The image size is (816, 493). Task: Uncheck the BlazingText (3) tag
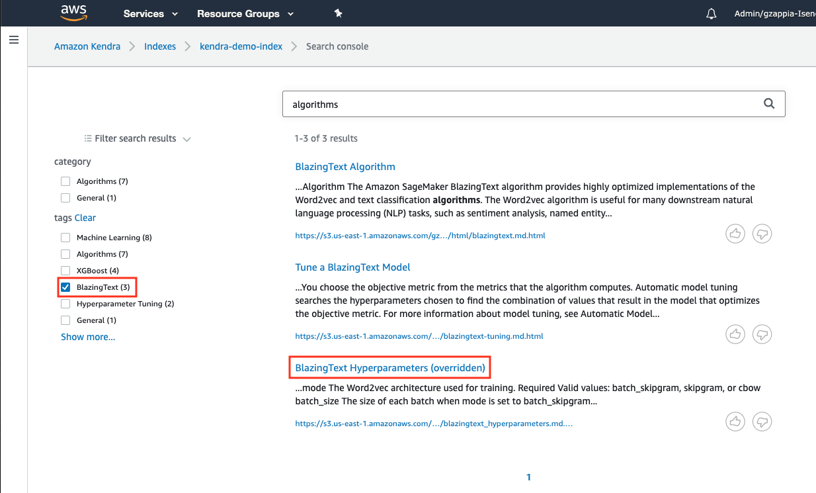tap(65, 287)
